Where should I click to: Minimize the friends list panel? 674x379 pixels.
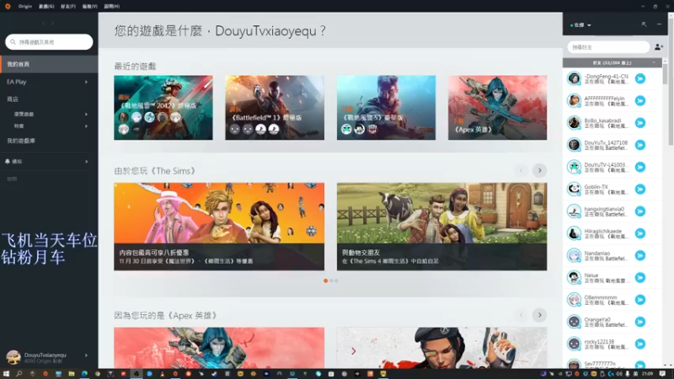coord(659,24)
